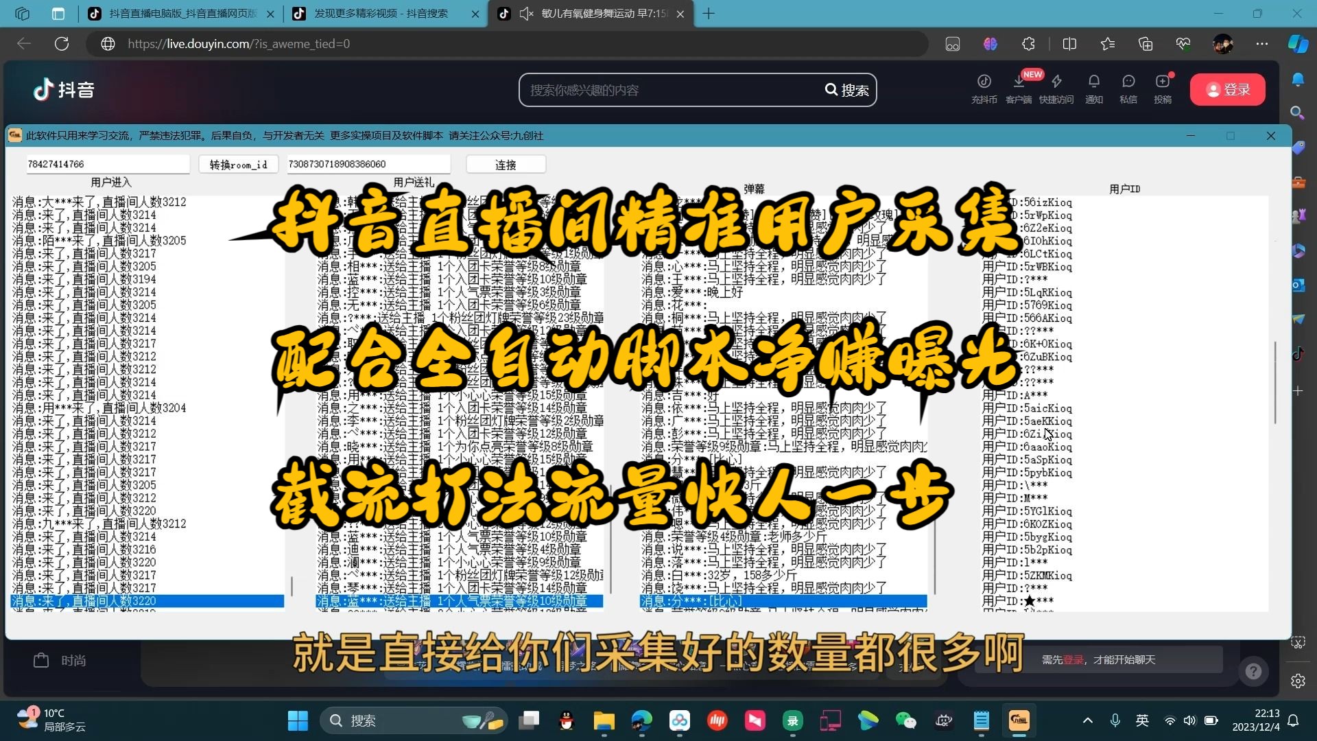Select row 九***来了,直播间人数3212
The image size is (1317, 741).
[99, 524]
